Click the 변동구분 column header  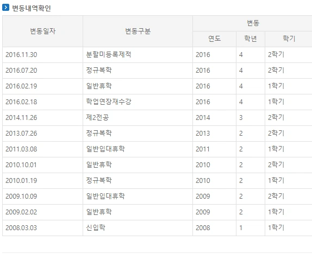click(138, 31)
